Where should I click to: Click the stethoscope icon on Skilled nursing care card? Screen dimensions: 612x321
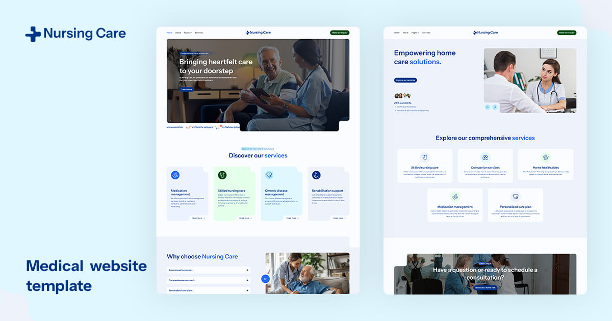pos(222,175)
